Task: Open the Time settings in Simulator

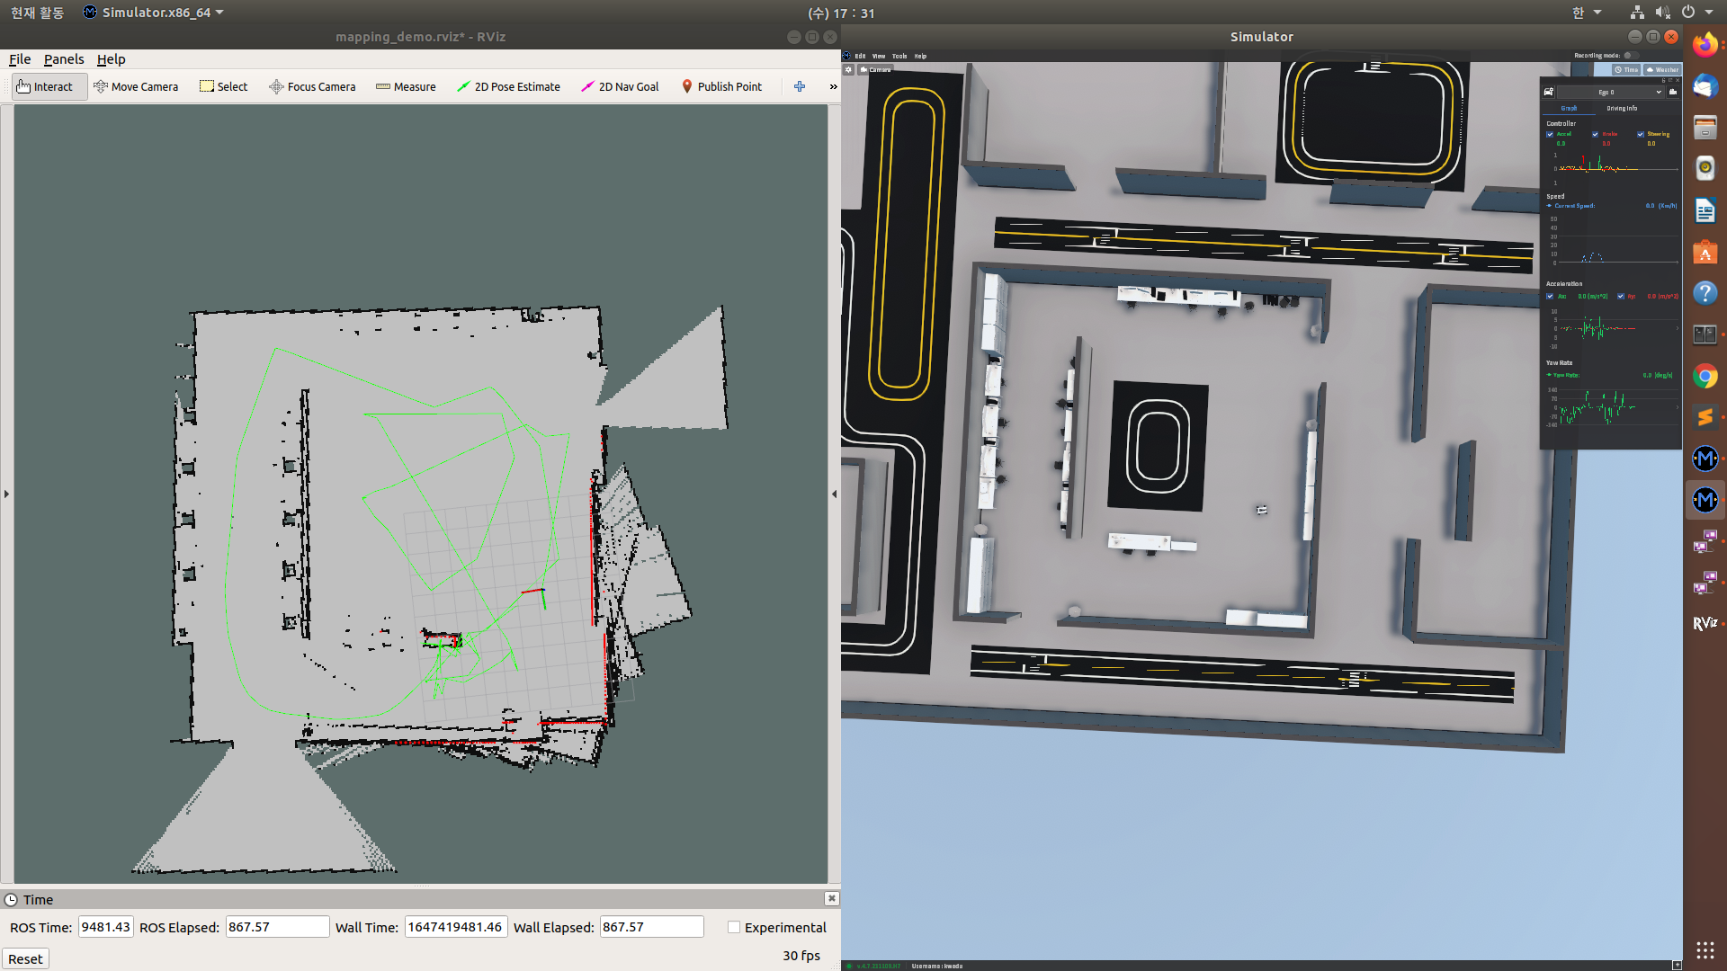Action: pyautogui.click(x=1626, y=69)
